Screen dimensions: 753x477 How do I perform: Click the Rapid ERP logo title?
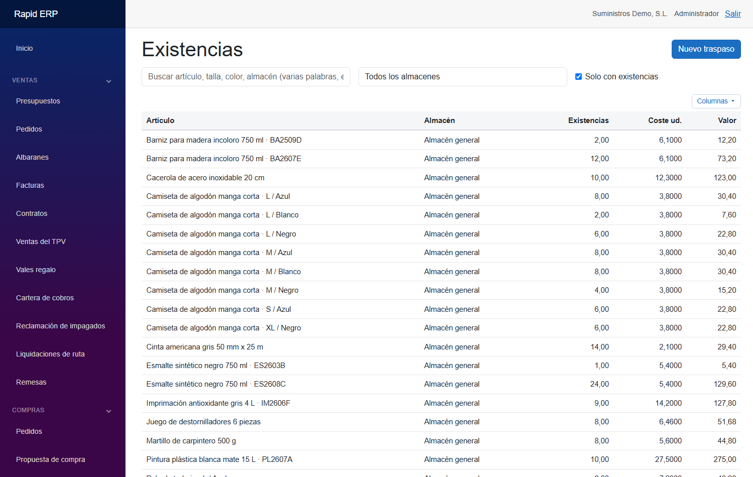pos(36,14)
